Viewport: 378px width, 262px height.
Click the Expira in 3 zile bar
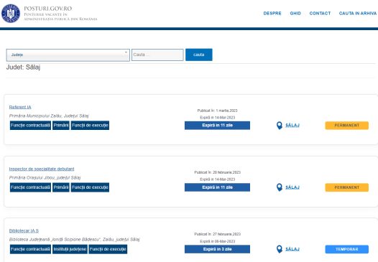(217, 249)
